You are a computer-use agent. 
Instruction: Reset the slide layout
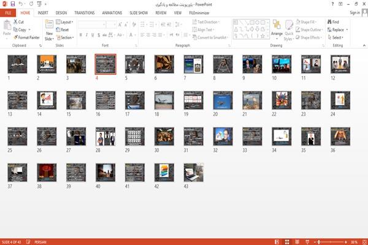[x=63, y=29]
